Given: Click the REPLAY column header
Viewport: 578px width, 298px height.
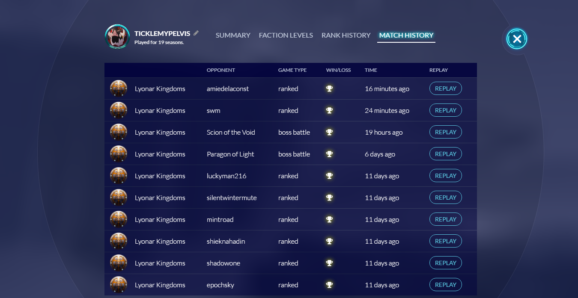Looking at the screenshot, I should [x=438, y=70].
